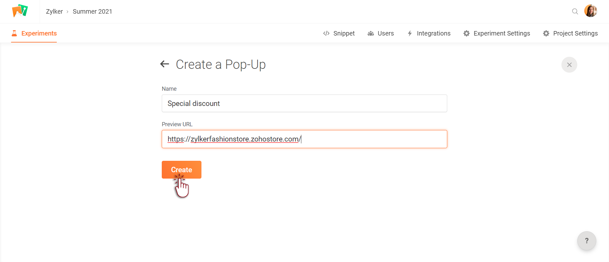Click the back arrow beside Create a Pop-Up
Screen dimensions: 609x262
[x=165, y=64]
